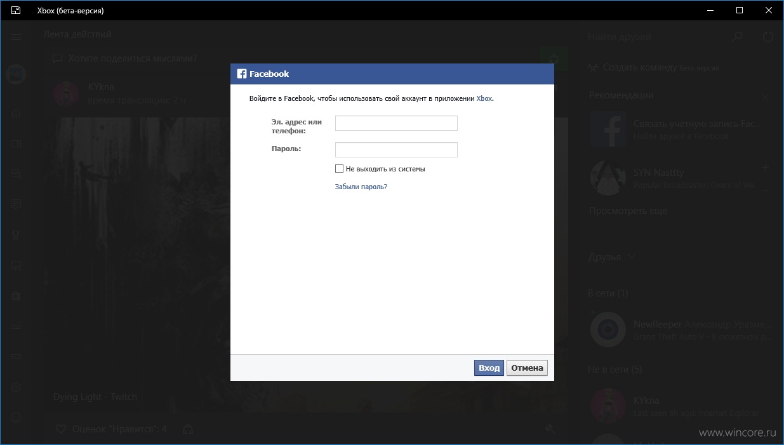Click the Вход button in Facebook dialog
Image resolution: width=784 pixels, height=445 pixels.
[x=489, y=368]
